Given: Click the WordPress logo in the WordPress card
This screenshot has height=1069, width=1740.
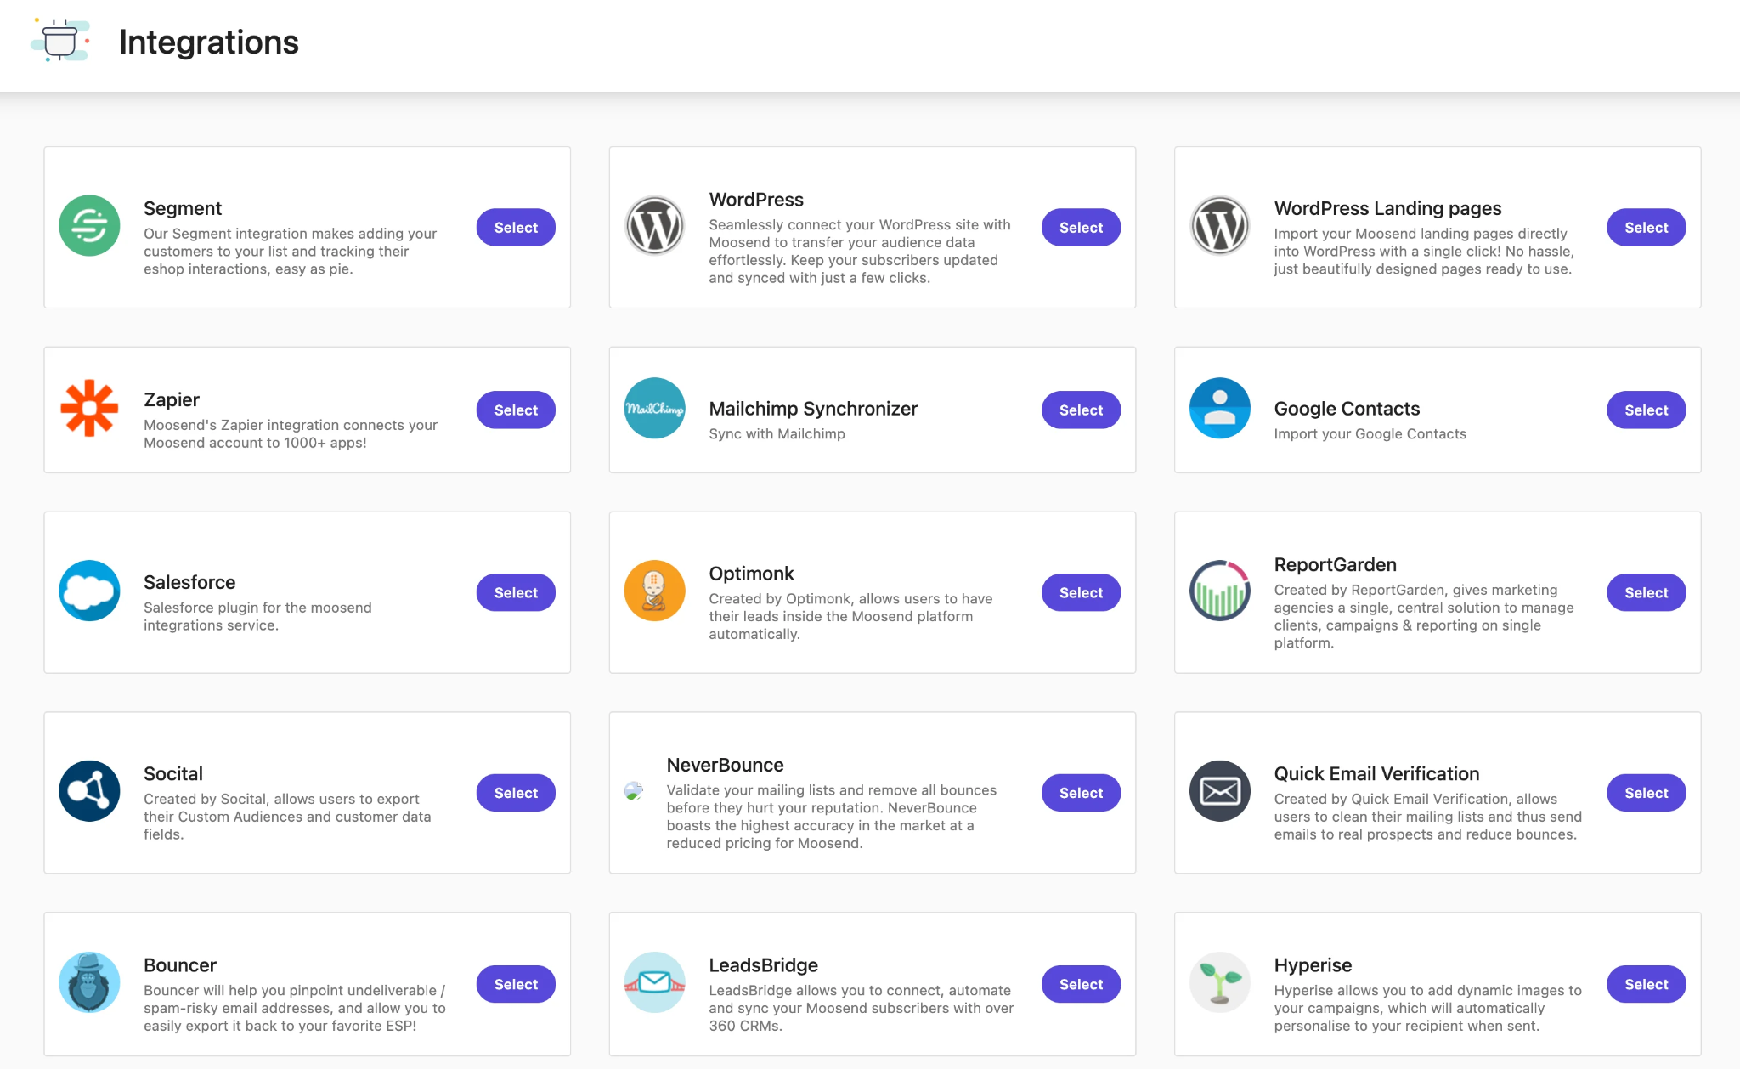Looking at the screenshot, I should [654, 226].
